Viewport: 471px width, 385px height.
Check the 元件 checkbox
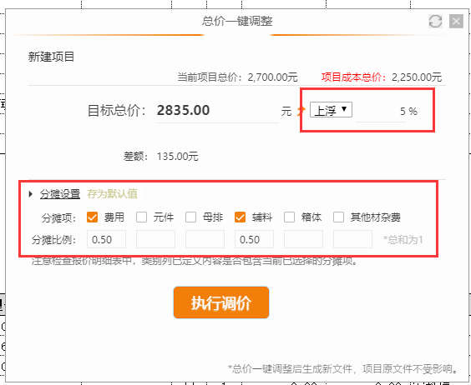(x=141, y=217)
